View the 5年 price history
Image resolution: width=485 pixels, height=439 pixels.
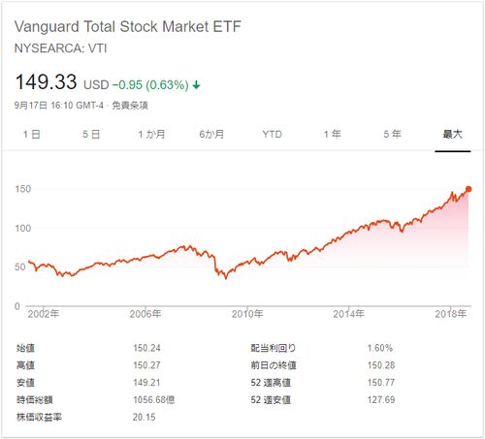(x=393, y=134)
